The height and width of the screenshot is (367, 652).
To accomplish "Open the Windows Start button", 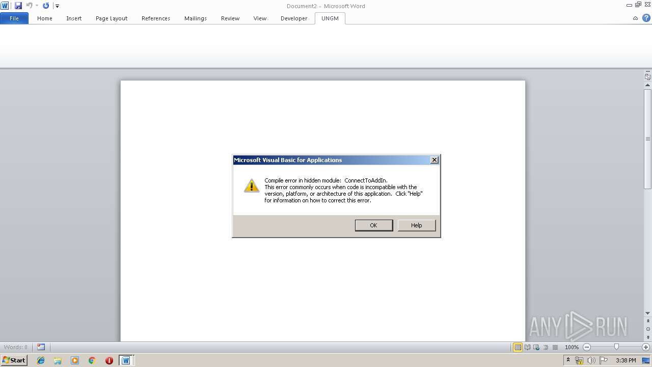I will point(14,360).
